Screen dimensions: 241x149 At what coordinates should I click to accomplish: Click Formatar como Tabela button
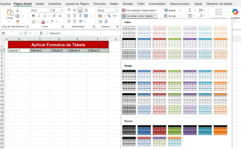[x=139, y=16]
